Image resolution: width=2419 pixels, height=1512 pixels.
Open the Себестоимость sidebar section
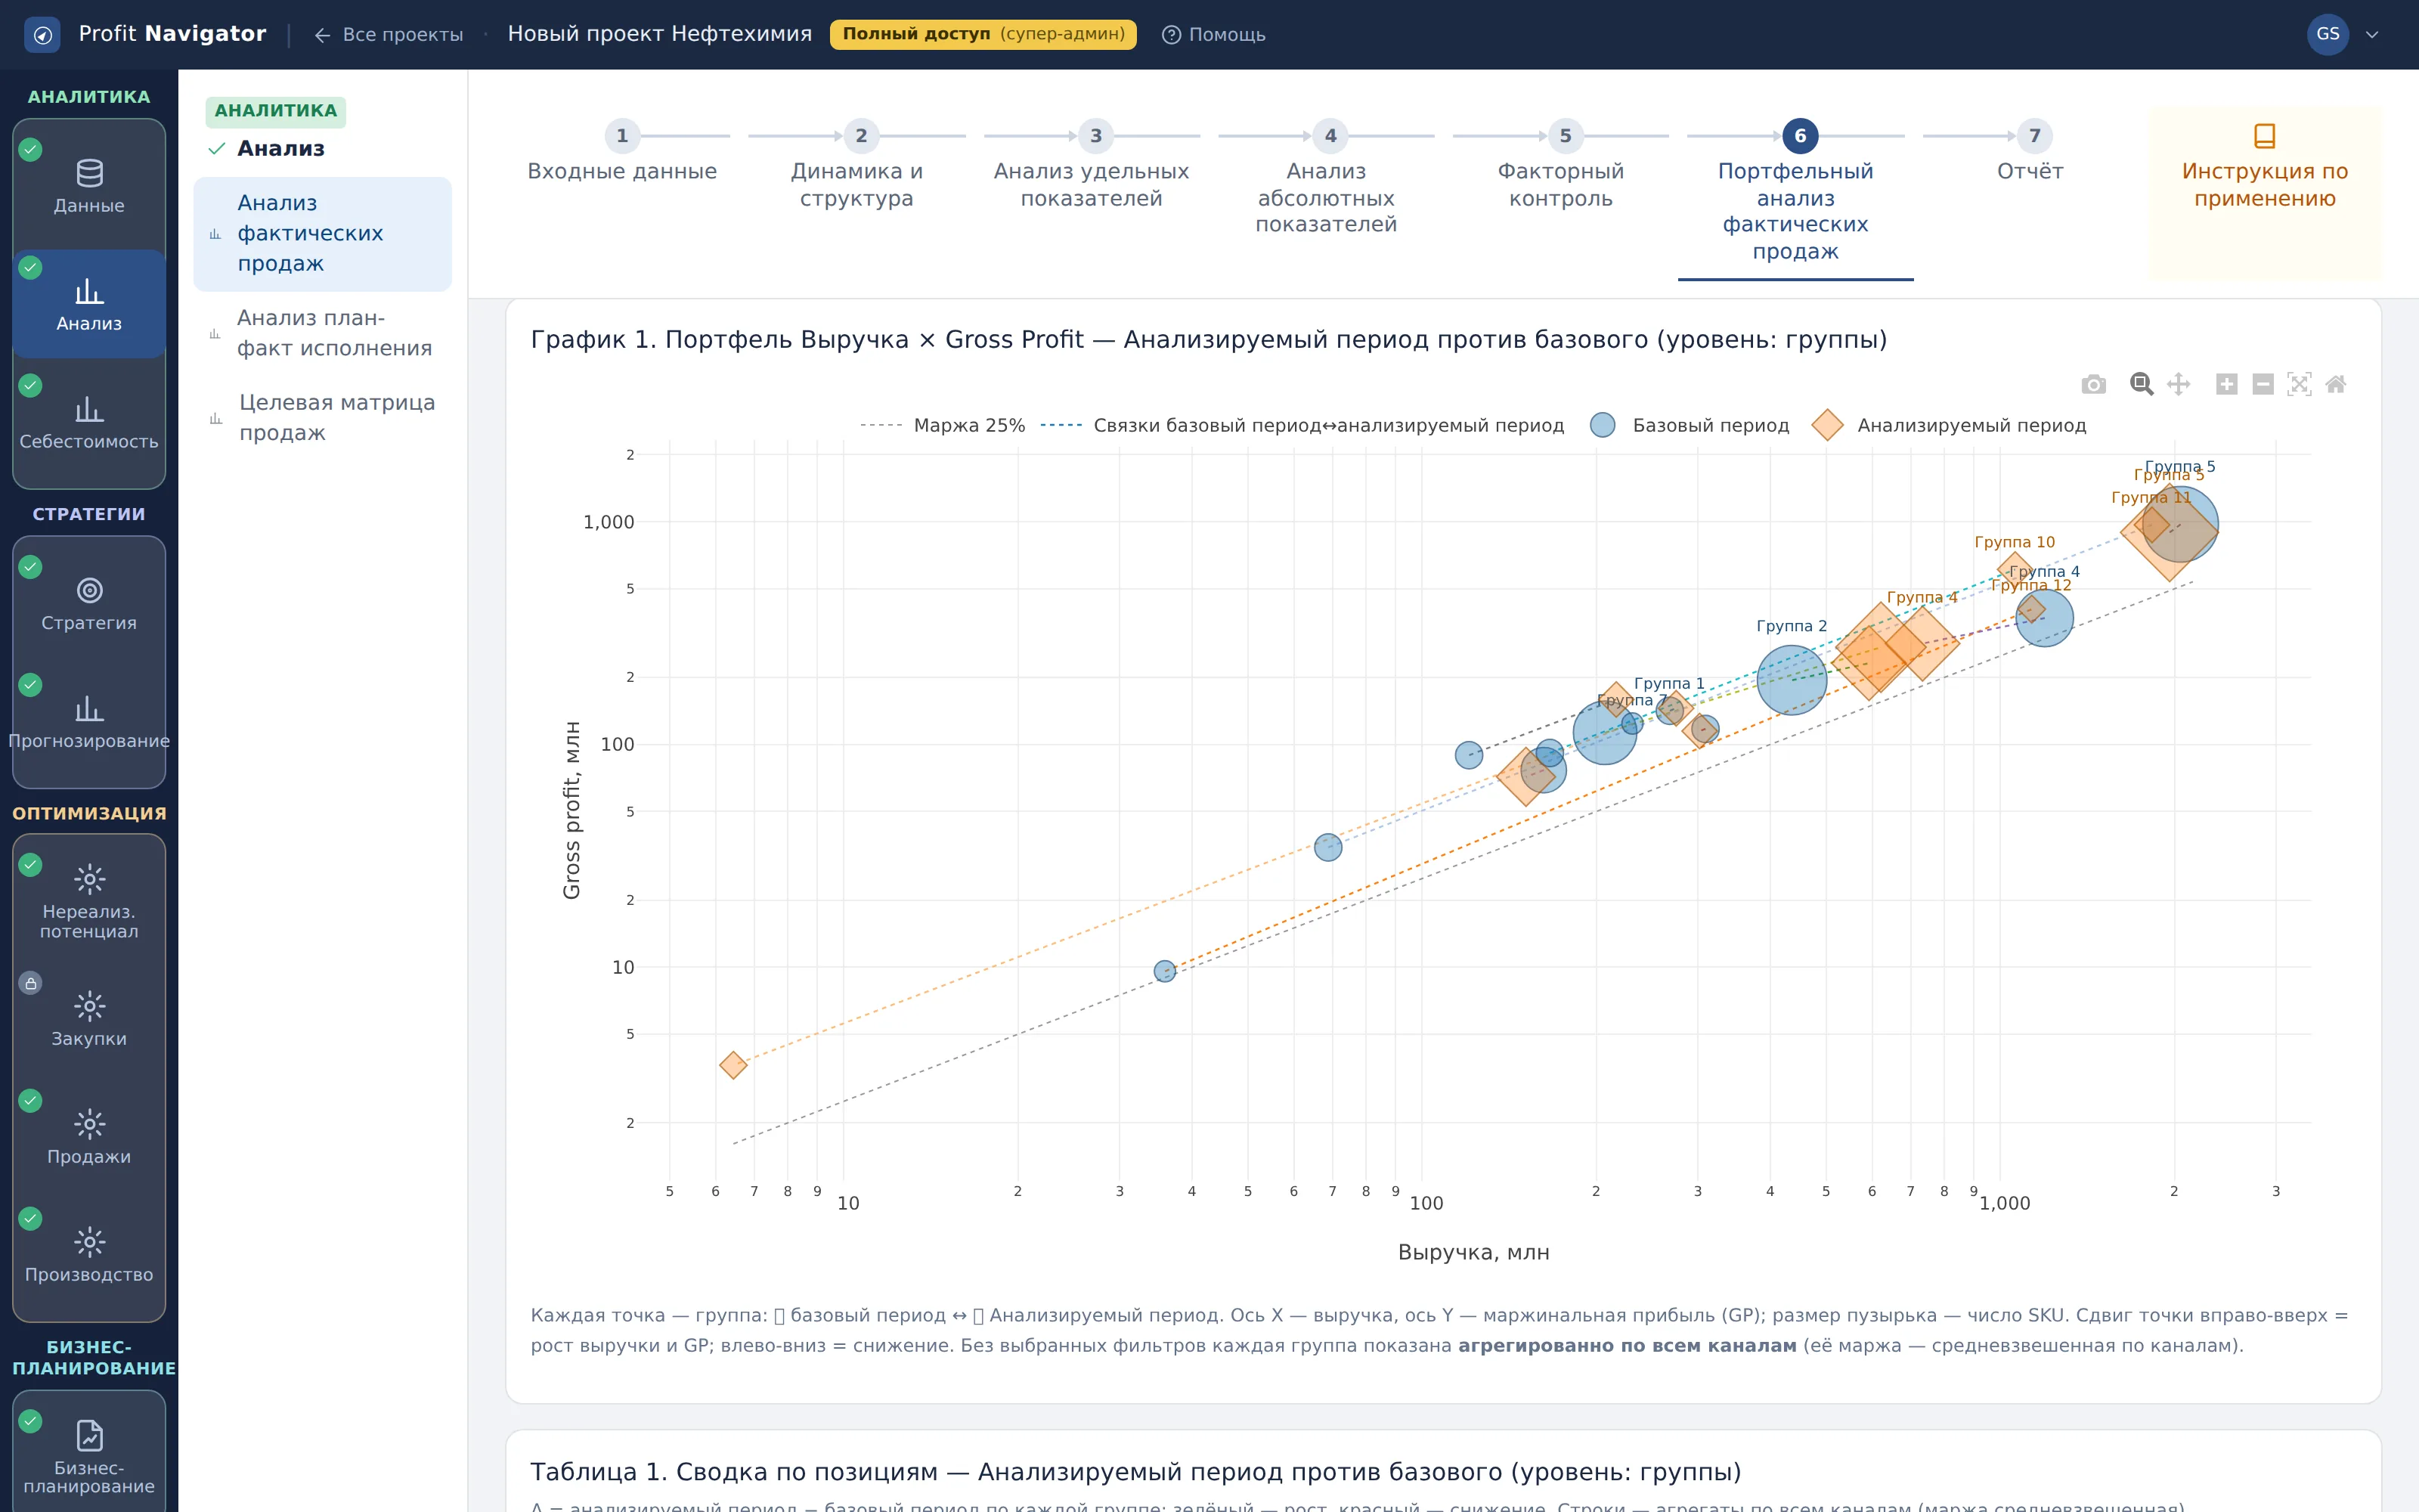click(89, 423)
